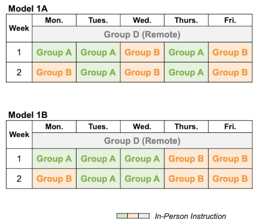
Task: Click week number 2 in Model 1B
Action: click(19, 179)
